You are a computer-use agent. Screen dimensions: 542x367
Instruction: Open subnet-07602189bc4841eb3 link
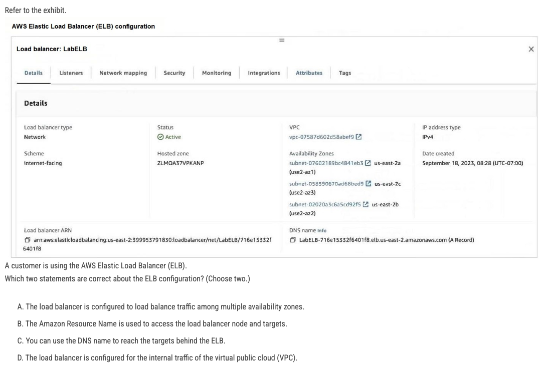click(x=326, y=163)
